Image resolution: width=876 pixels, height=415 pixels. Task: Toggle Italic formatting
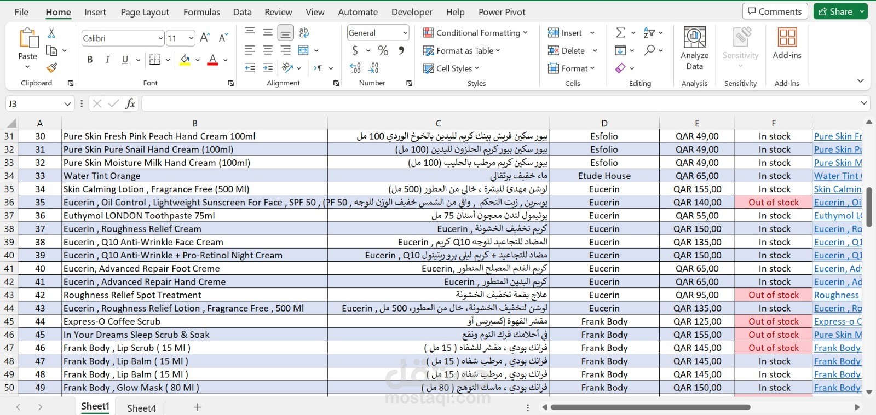[x=107, y=60]
